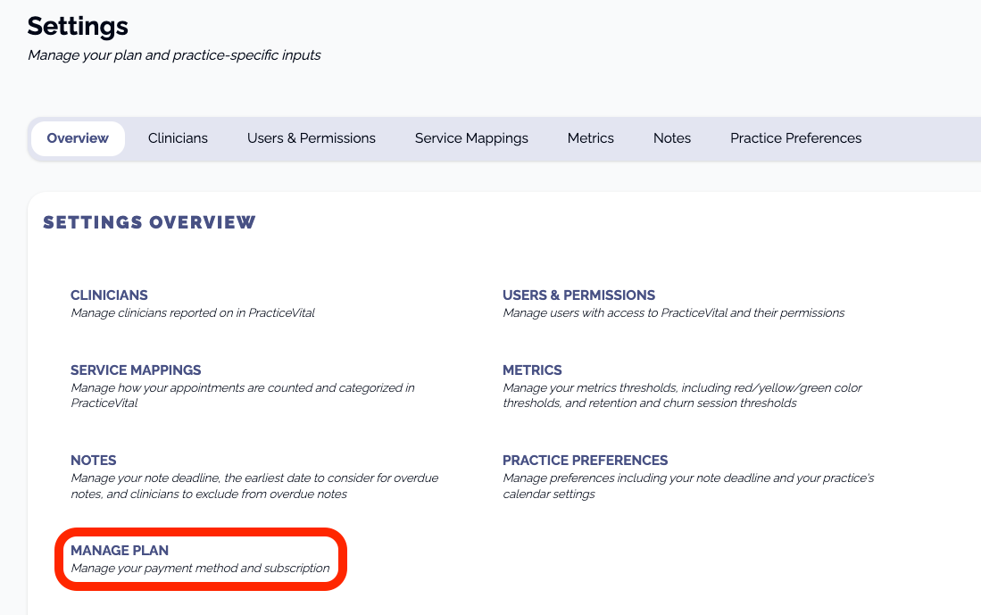981x615 pixels.
Task: Click the MANAGE PLAN link
Action: point(120,551)
